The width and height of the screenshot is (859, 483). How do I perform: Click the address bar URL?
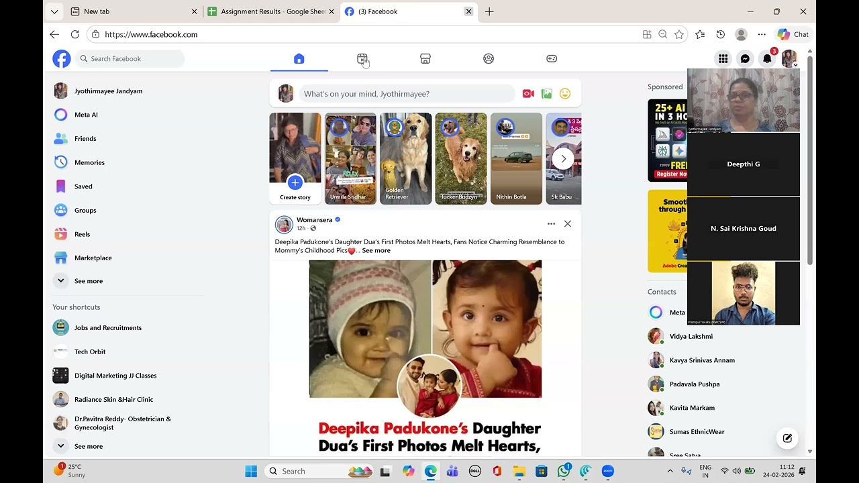(151, 34)
